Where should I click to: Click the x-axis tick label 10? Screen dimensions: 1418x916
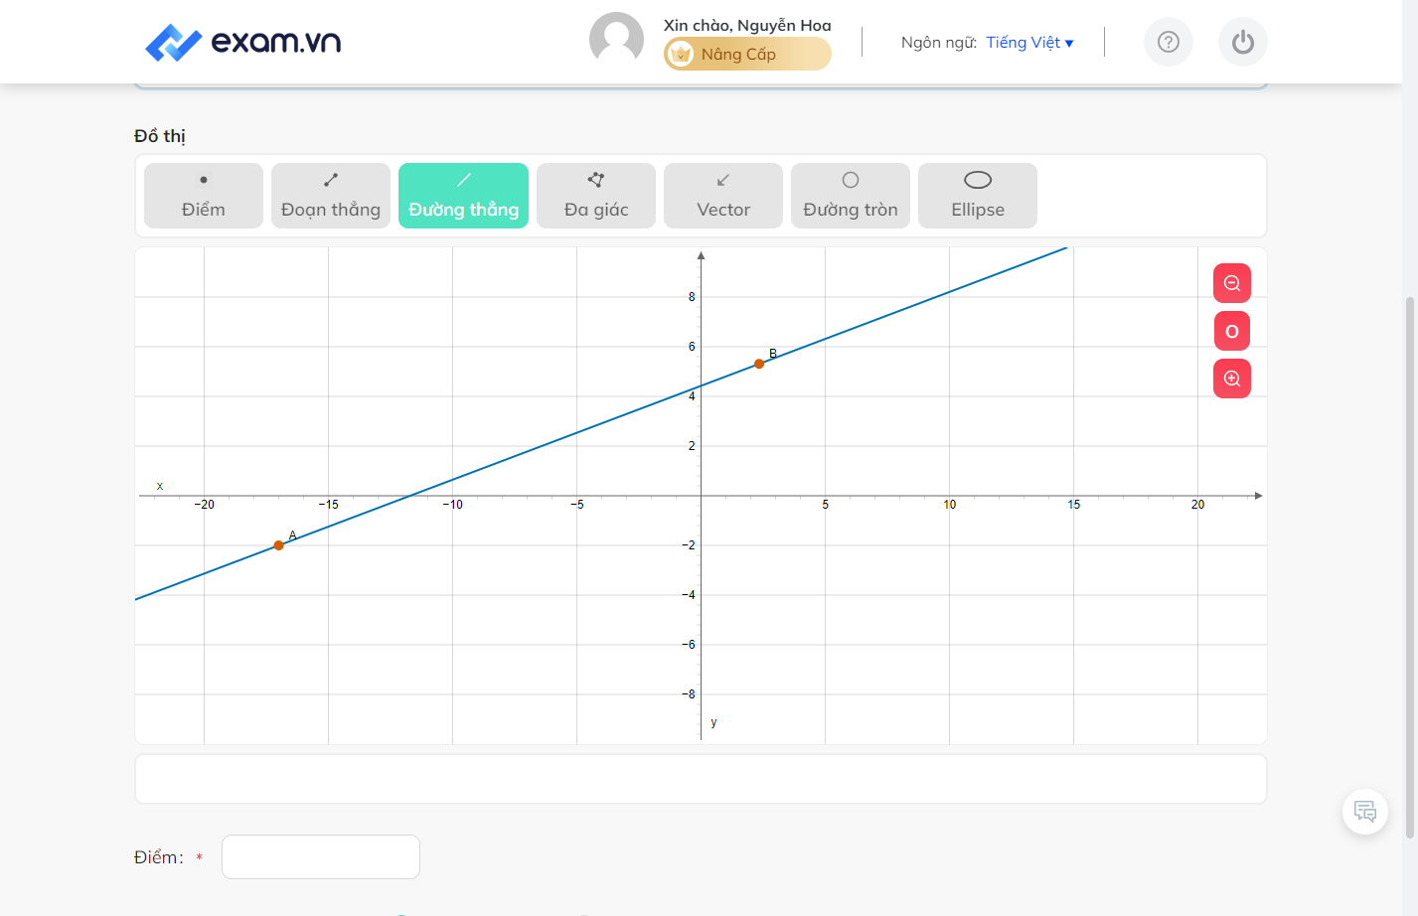pos(950,505)
